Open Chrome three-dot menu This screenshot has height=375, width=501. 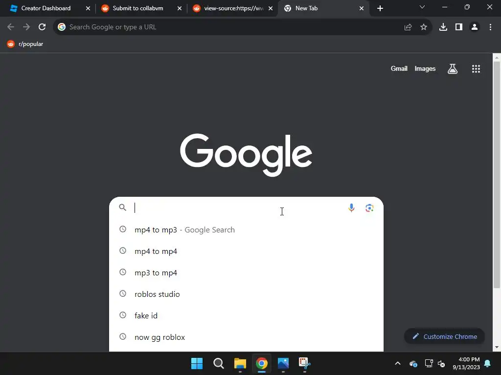click(x=490, y=27)
